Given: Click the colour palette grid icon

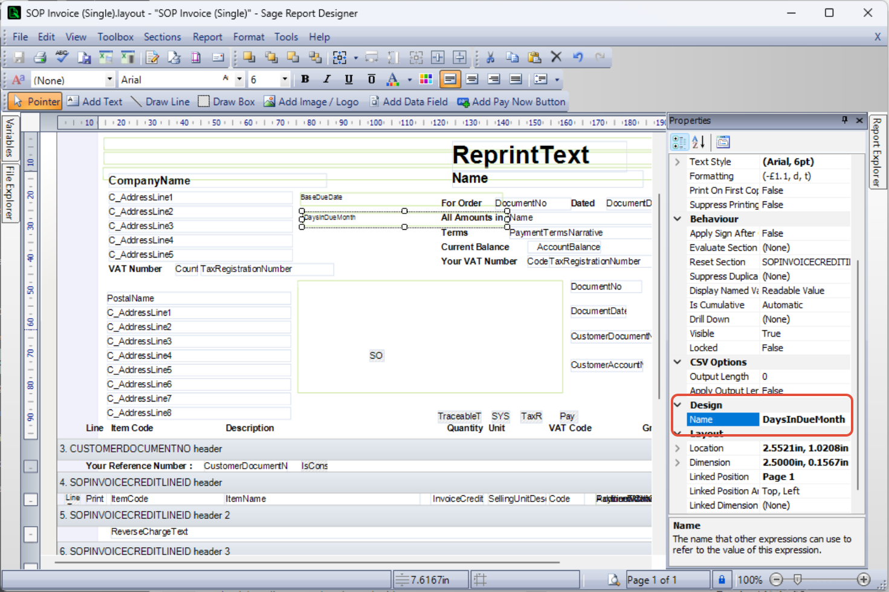Looking at the screenshot, I should (x=426, y=79).
